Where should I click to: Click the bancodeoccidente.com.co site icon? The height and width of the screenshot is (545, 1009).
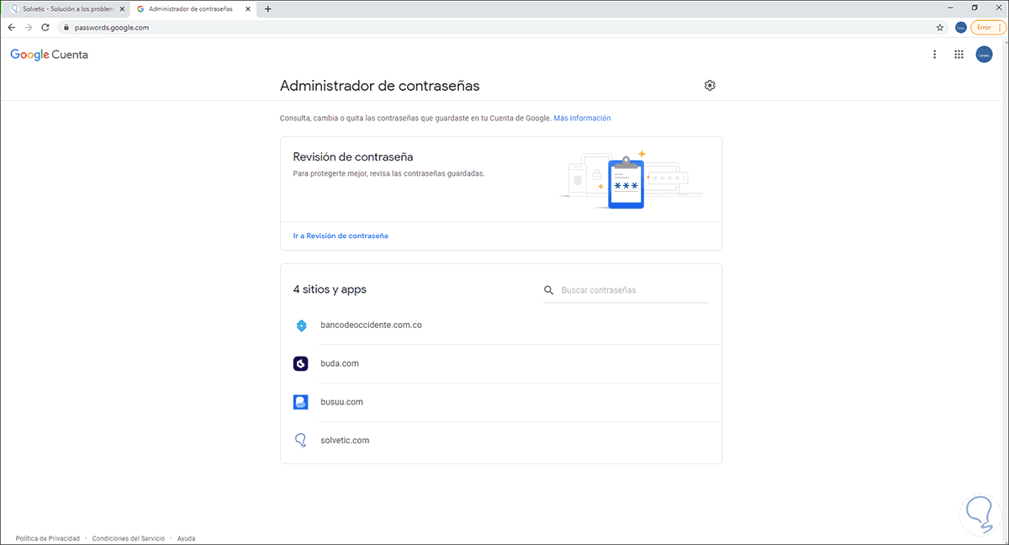point(301,325)
